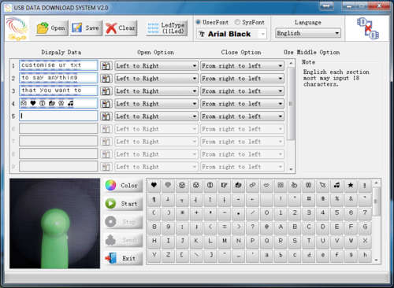
Task: Click the input field in row 1
Action: [58, 65]
